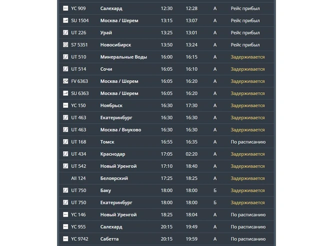Click the UTair icon beside UT 434
Screen dimensions: 328x246
point(65,154)
